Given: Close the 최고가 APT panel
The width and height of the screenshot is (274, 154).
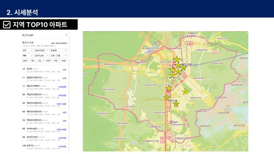Looking at the screenshot, I should [x=66, y=35].
